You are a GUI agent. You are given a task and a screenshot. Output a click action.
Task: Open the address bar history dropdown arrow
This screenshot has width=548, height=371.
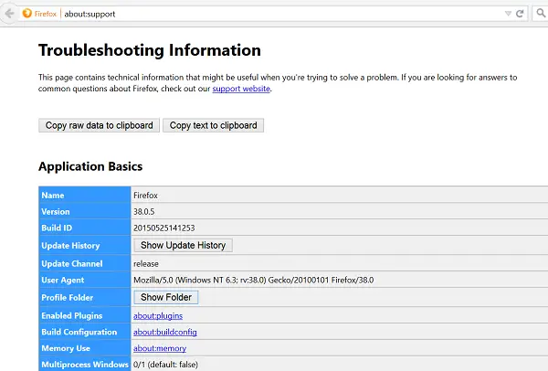coord(508,14)
